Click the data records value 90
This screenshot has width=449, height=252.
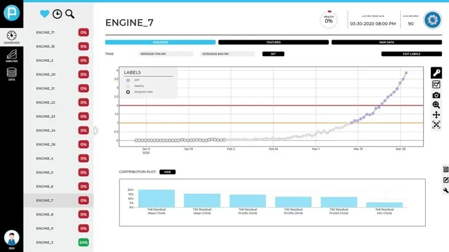(411, 24)
